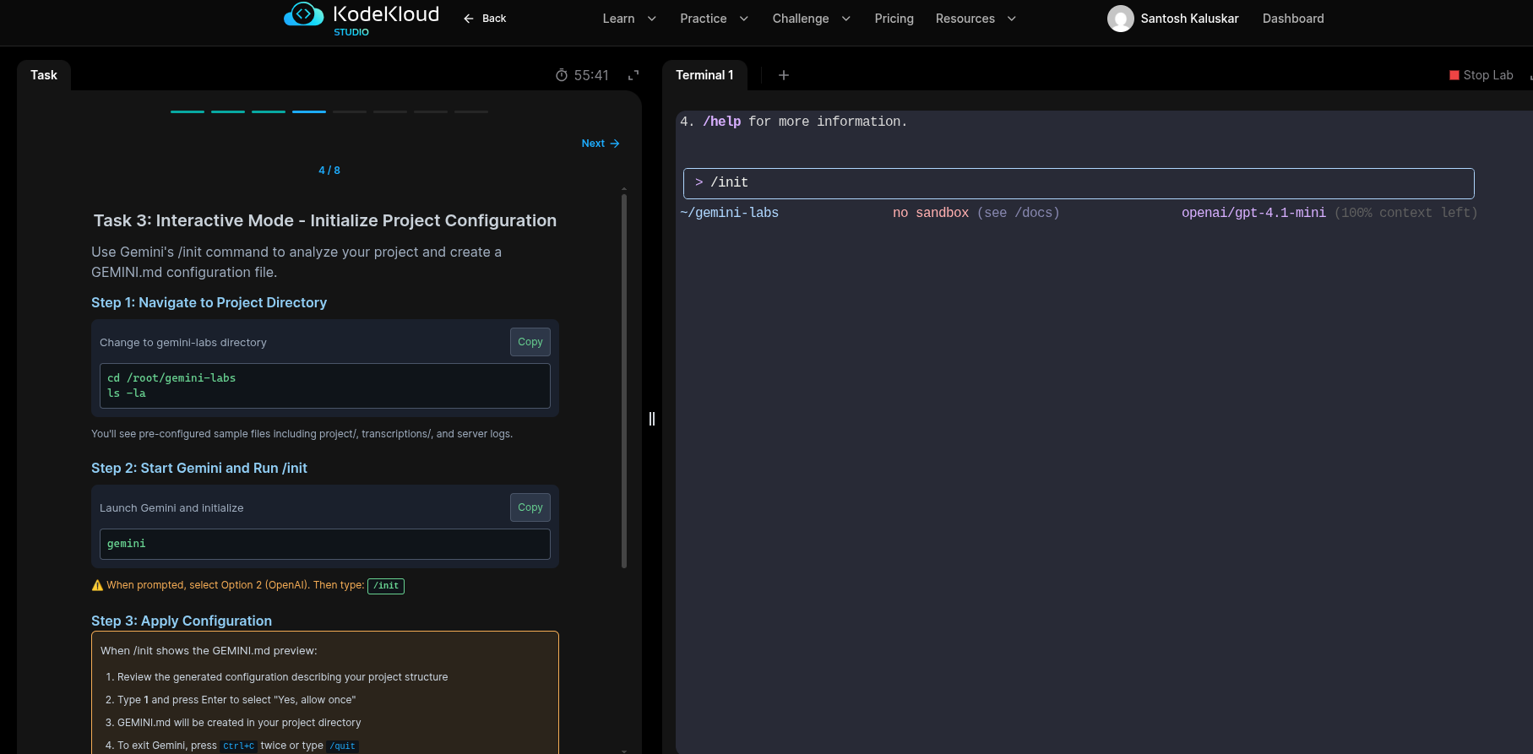Image resolution: width=1533 pixels, height=754 pixels.
Task: Click the KodeKloud Studio logo
Action: tap(362, 19)
